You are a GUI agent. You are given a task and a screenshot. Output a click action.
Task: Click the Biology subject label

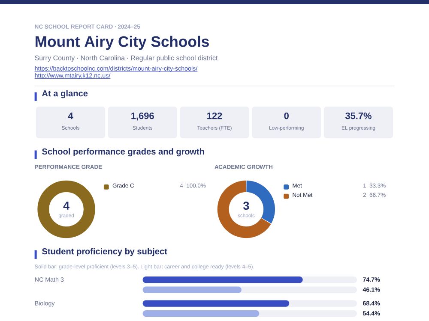coord(45,303)
